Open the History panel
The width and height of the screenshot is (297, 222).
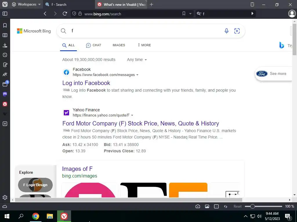pos(5,55)
